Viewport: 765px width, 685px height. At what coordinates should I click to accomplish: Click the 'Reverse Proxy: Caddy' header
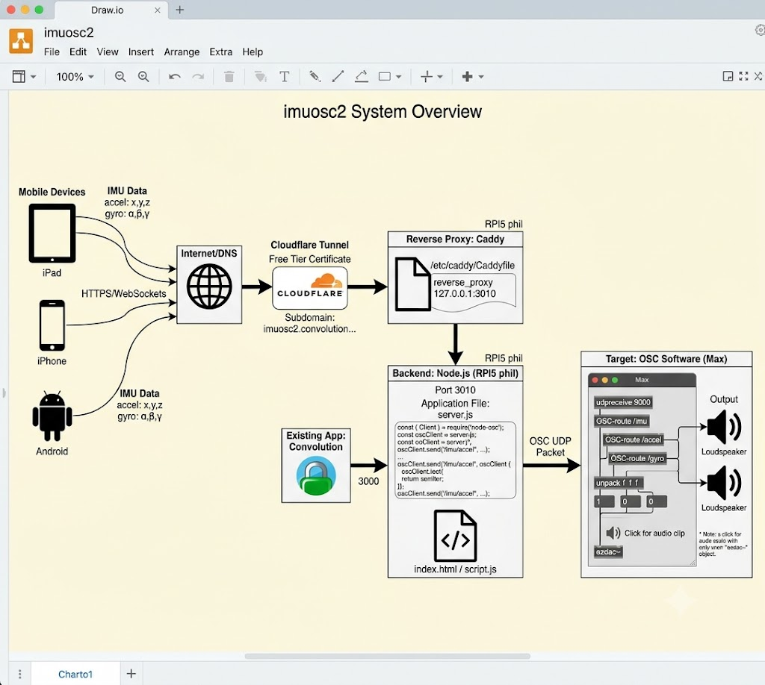455,240
